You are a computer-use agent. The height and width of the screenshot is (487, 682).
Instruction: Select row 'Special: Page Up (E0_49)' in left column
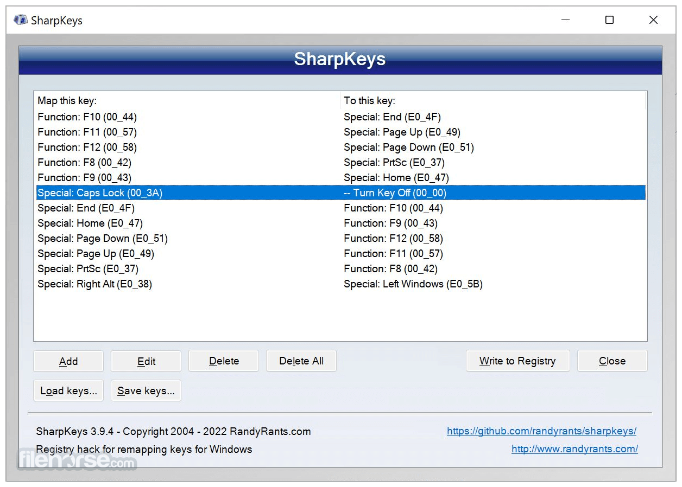96,253
